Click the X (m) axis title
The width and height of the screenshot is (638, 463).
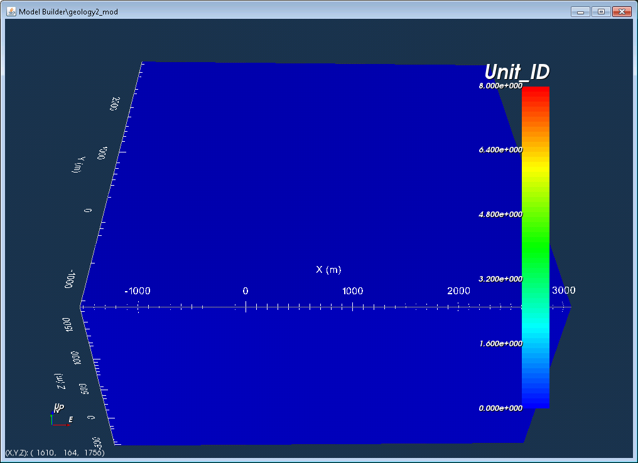click(x=328, y=270)
